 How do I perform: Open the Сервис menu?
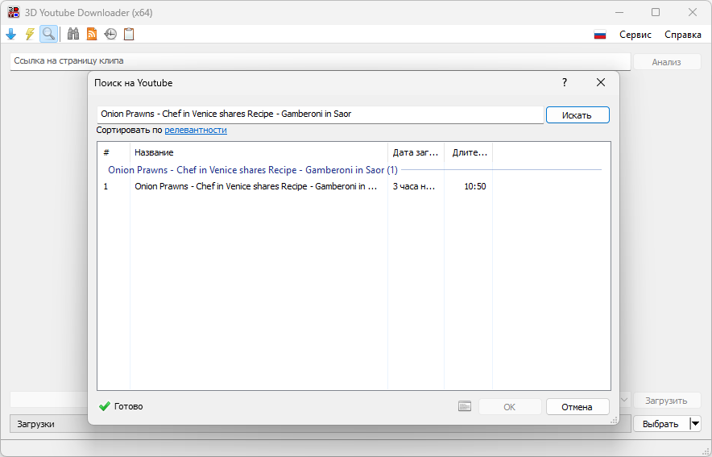click(x=635, y=35)
